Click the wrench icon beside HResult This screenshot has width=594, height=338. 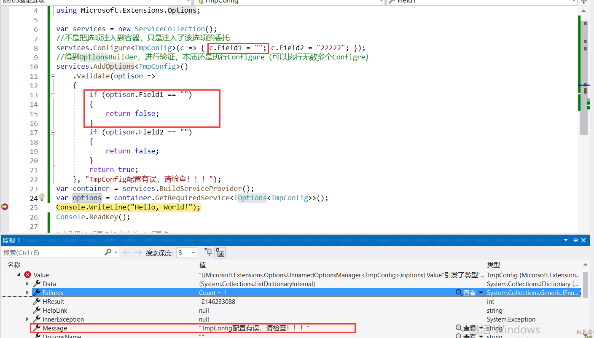click(37, 301)
